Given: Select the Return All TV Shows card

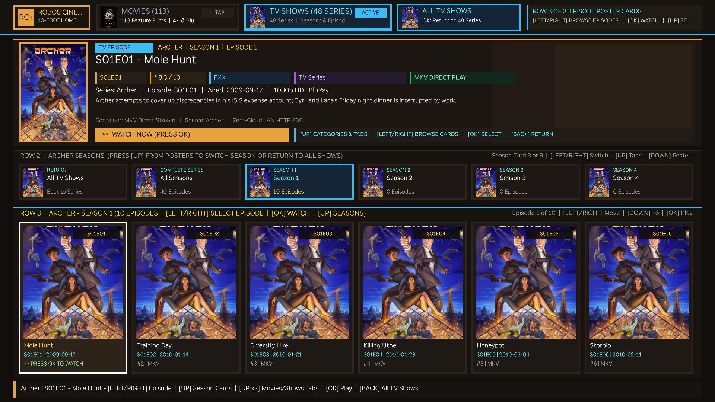Looking at the screenshot, I should [x=73, y=182].
